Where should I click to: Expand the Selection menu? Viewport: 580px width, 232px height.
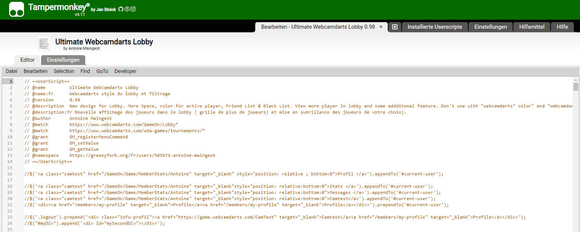tap(64, 71)
